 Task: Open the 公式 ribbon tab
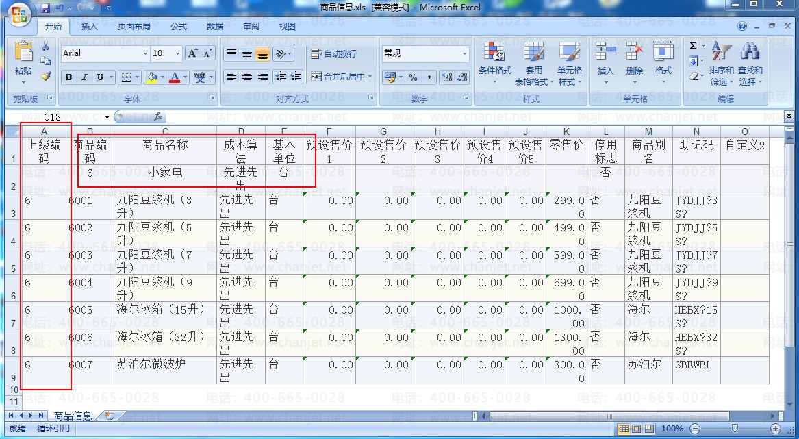[179, 27]
